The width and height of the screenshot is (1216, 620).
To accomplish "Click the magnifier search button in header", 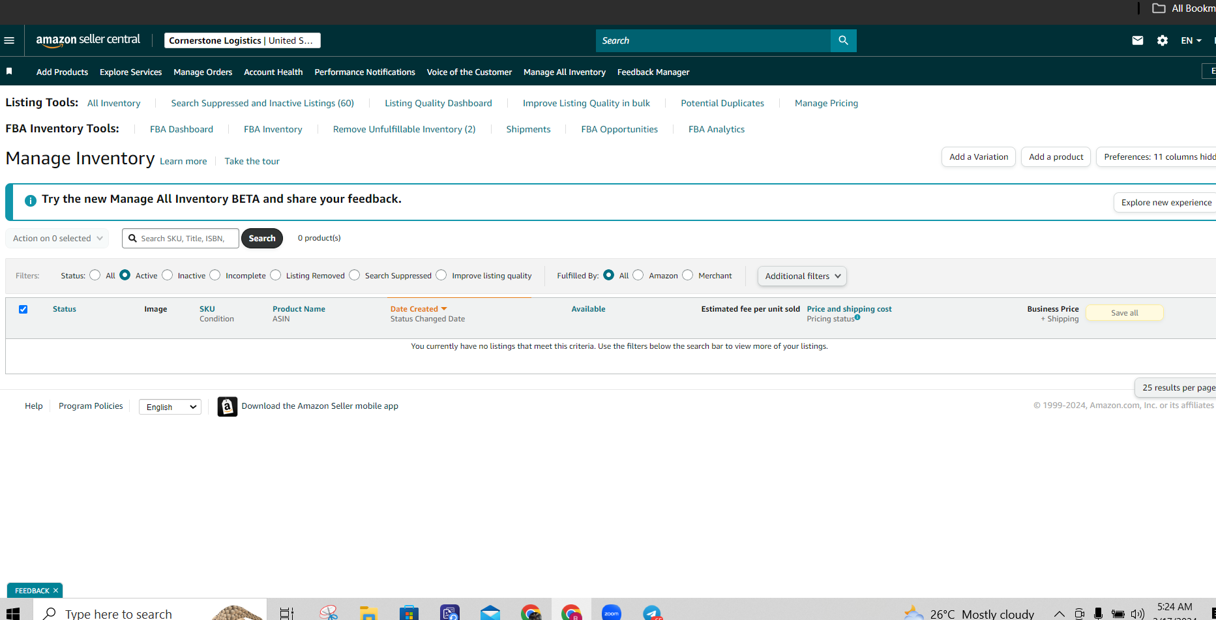I will click(844, 40).
